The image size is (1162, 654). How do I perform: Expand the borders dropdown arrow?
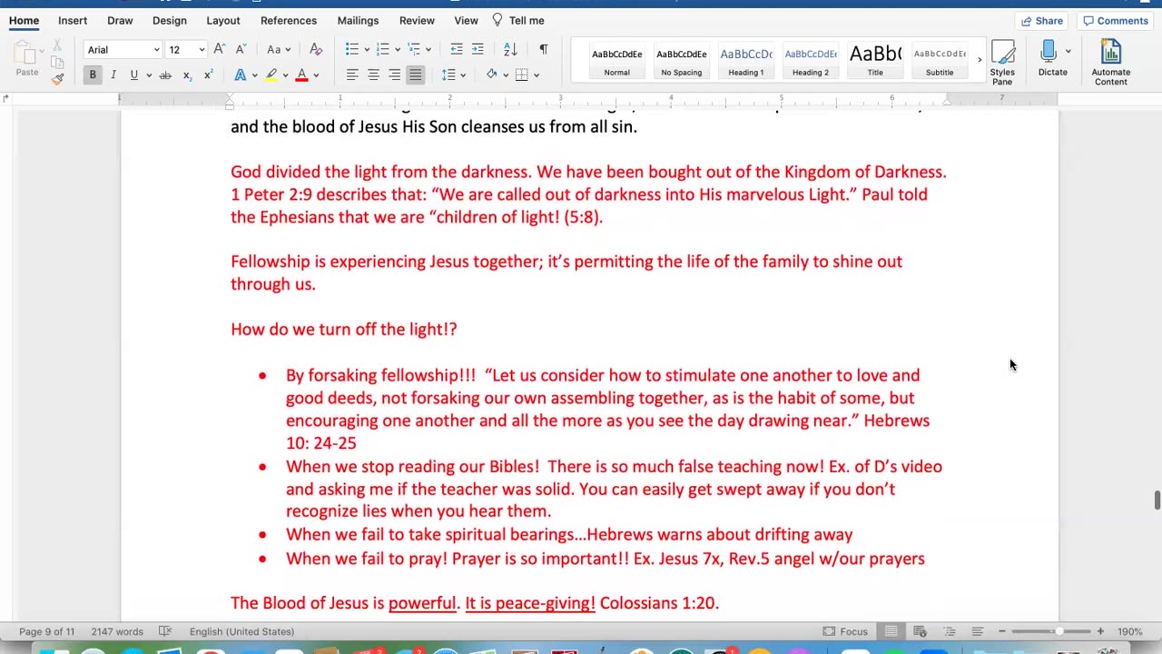[x=536, y=75]
